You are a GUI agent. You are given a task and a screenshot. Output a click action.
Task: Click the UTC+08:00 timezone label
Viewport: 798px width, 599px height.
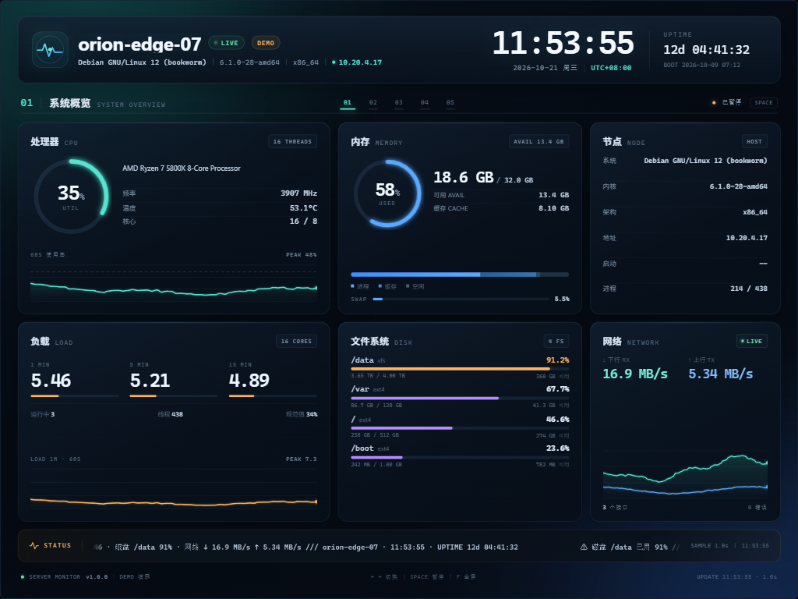(611, 68)
